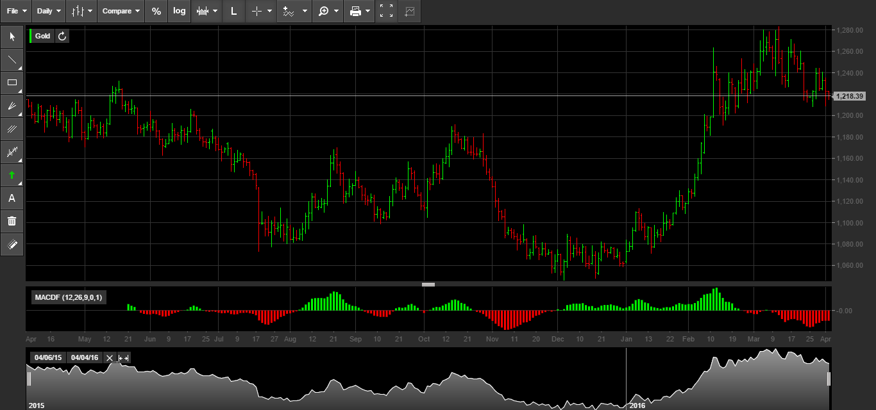Screen dimensions: 876x410
Task: Grab the left handle of navigator range
Action: point(28,379)
